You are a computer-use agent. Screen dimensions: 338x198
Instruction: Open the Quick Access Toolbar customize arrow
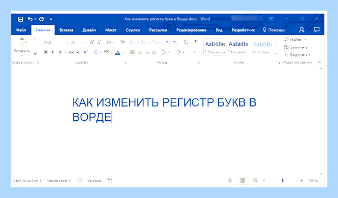(x=51, y=19)
